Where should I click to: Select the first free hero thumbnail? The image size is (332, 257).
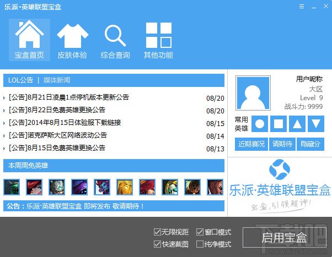click(12, 187)
